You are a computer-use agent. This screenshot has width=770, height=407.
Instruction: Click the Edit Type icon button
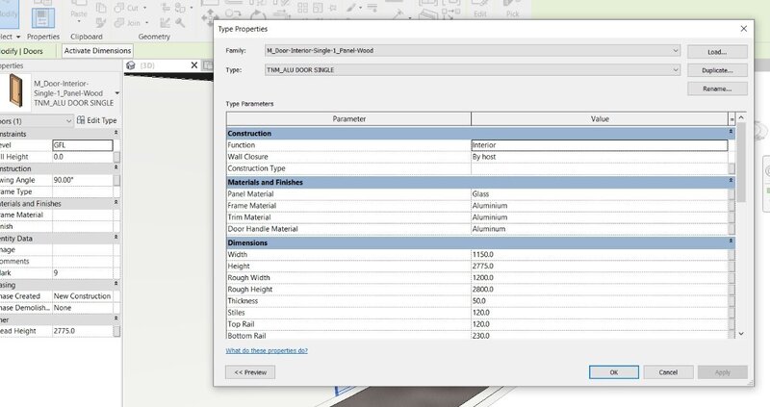(96, 120)
